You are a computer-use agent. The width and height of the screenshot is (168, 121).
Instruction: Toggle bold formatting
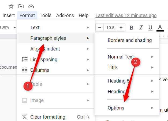point(132,28)
